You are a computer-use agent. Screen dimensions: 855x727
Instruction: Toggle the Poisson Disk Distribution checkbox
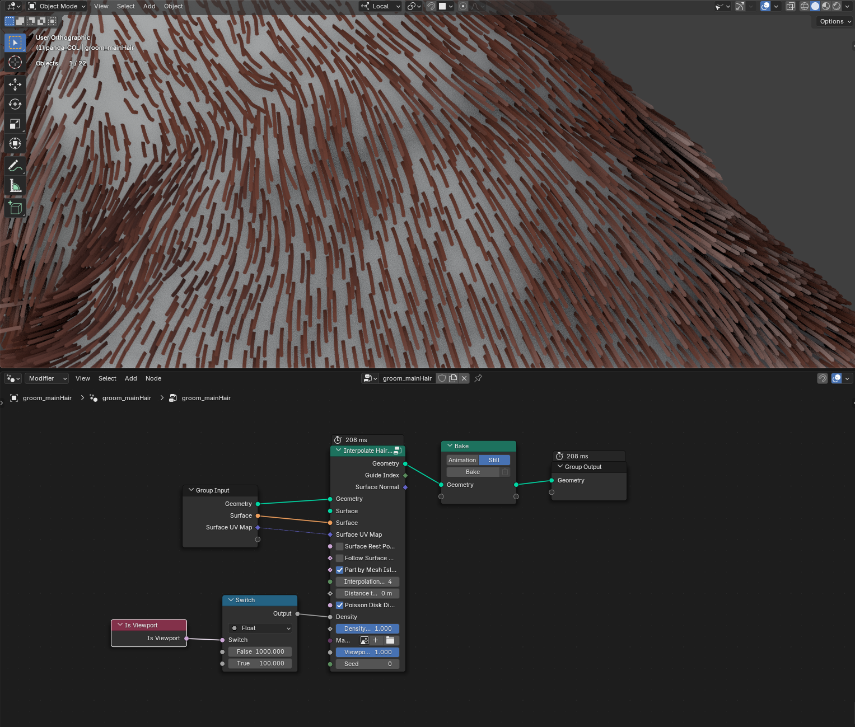click(340, 605)
